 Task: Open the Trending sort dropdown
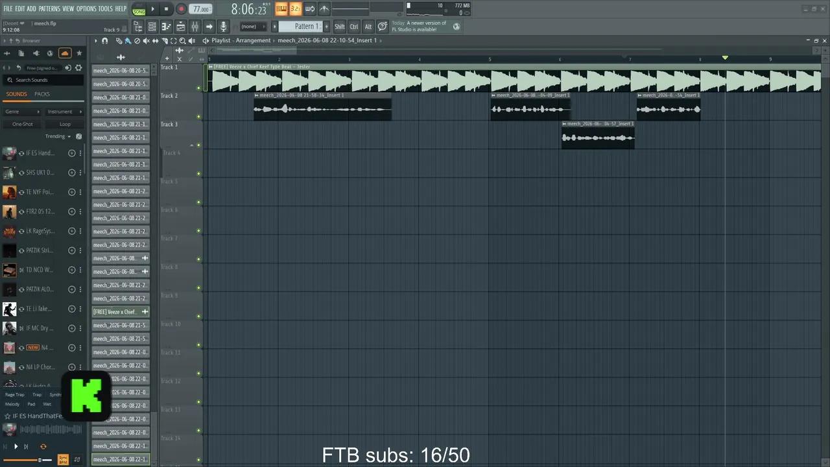(x=58, y=136)
